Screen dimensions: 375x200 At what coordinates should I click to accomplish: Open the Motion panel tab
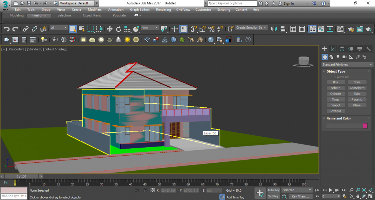coord(351,49)
